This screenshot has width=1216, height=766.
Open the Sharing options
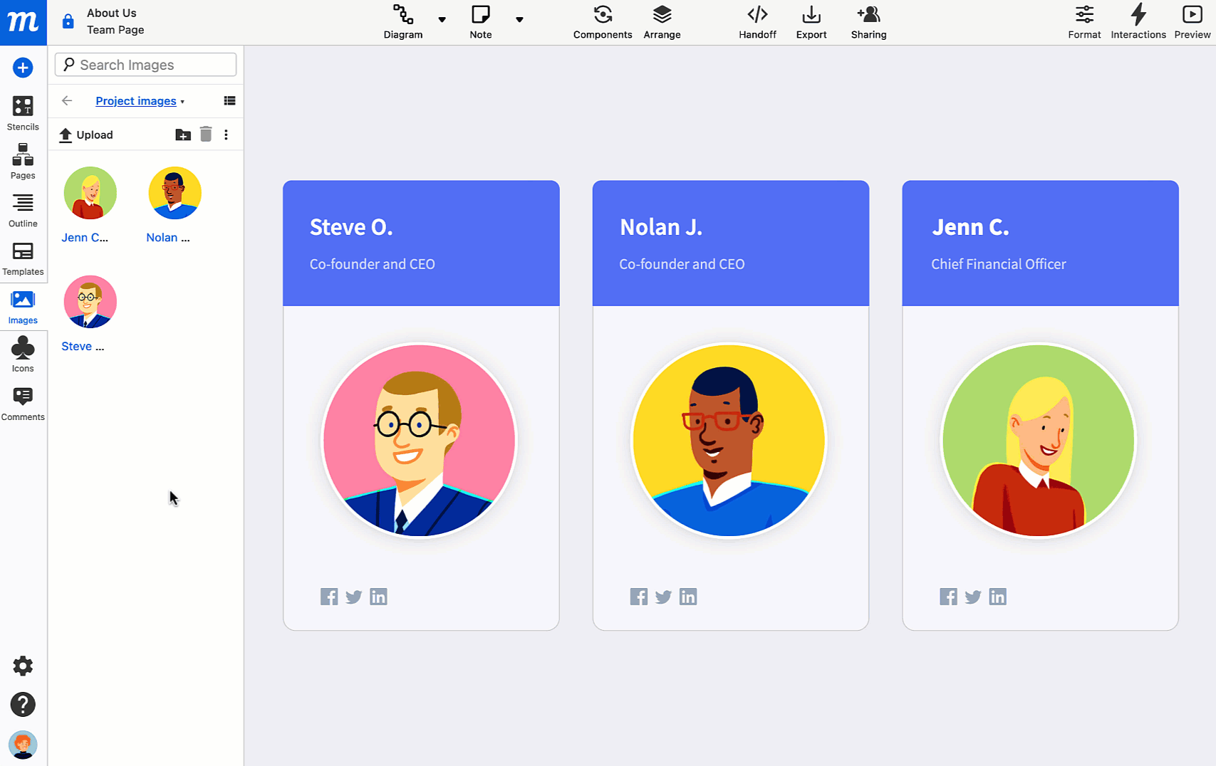868,21
